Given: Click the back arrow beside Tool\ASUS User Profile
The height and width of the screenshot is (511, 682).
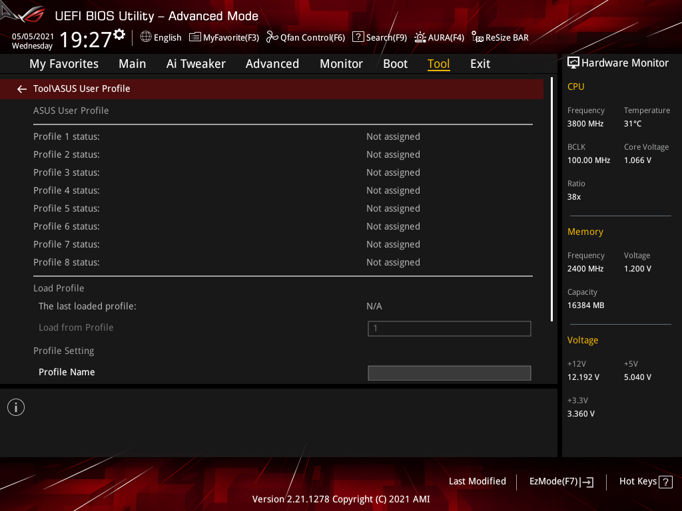Looking at the screenshot, I should [22, 89].
